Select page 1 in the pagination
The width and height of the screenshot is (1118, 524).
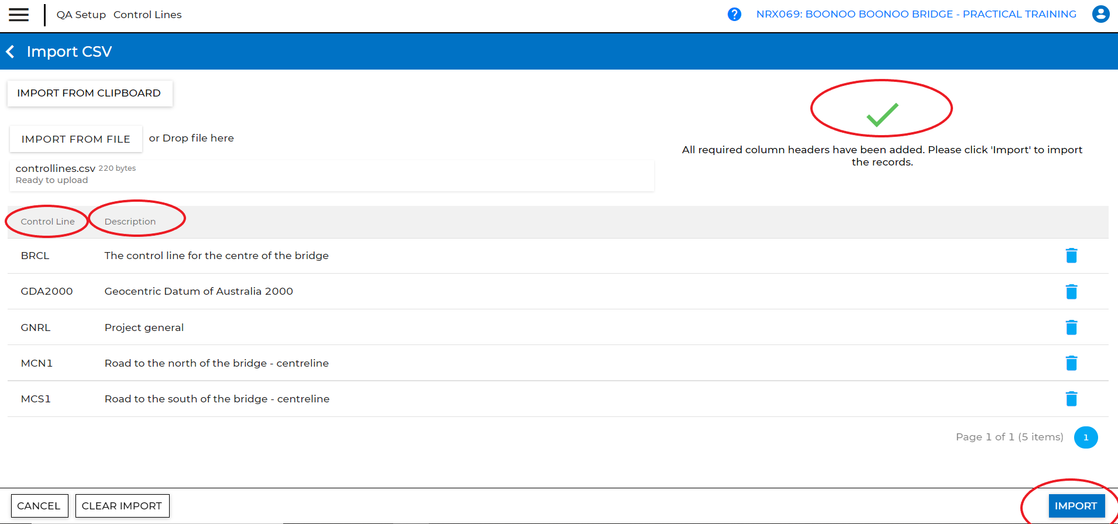(1086, 437)
